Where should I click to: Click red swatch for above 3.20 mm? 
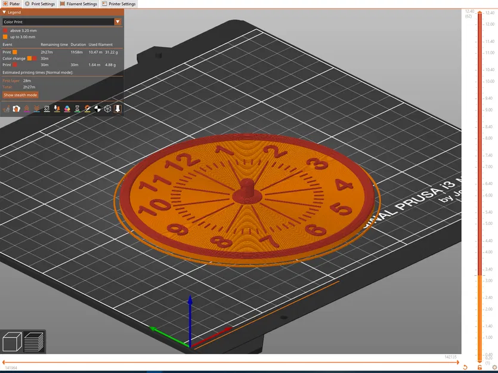point(5,30)
